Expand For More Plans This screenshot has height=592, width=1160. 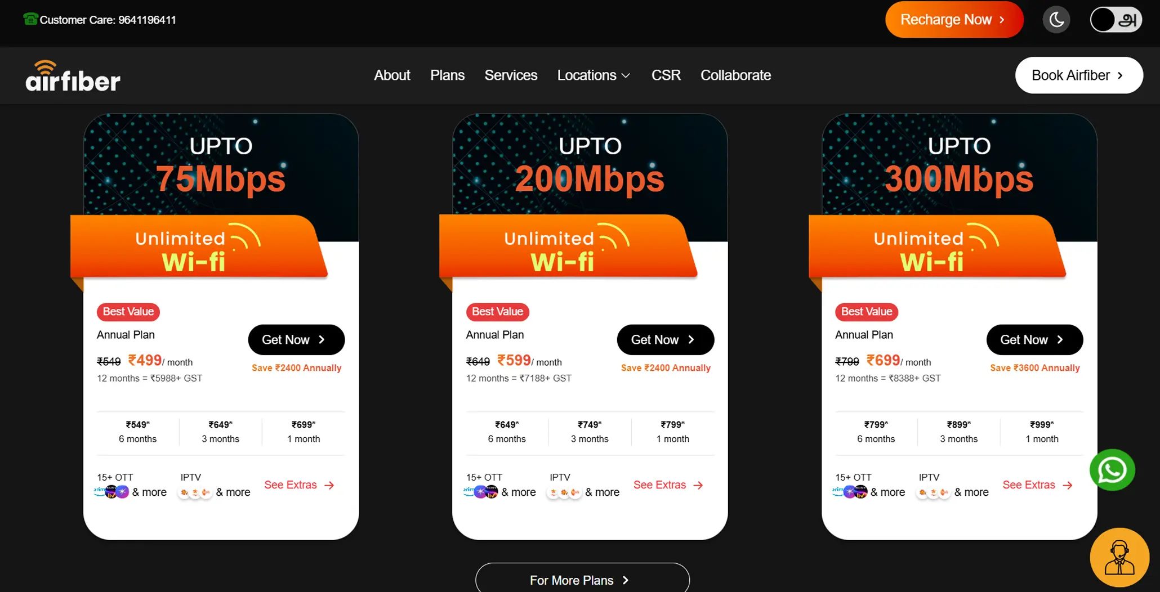coord(582,580)
